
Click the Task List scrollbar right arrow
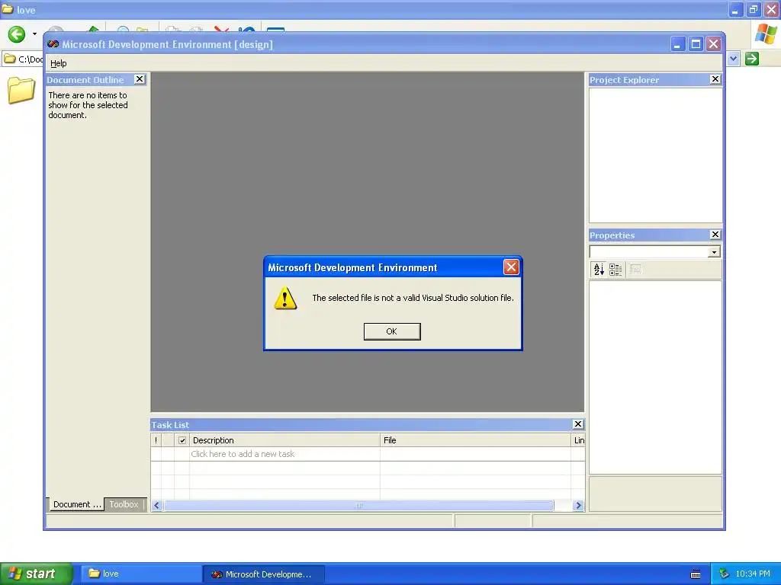tap(578, 506)
